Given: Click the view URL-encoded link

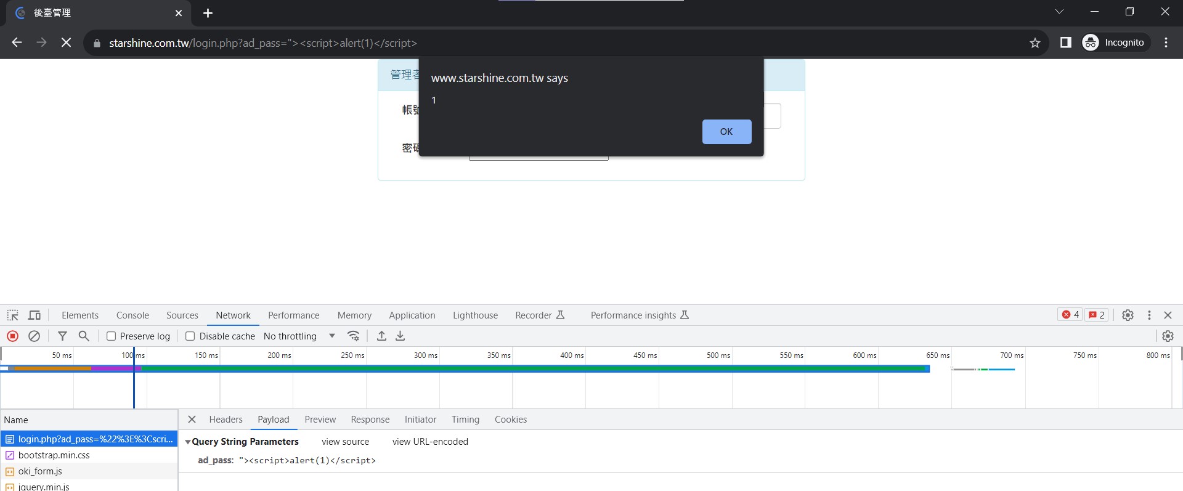Looking at the screenshot, I should [430, 442].
